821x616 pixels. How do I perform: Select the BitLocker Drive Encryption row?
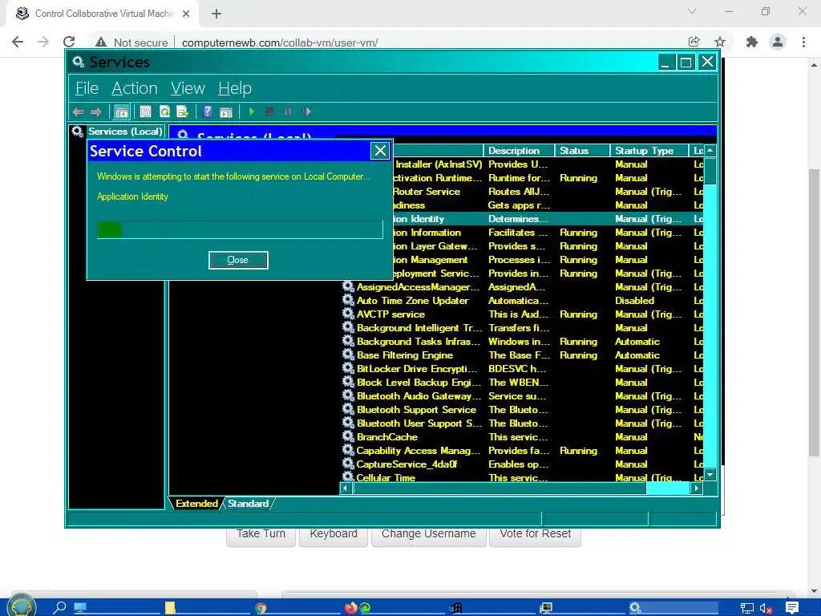click(x=523, y=368)
